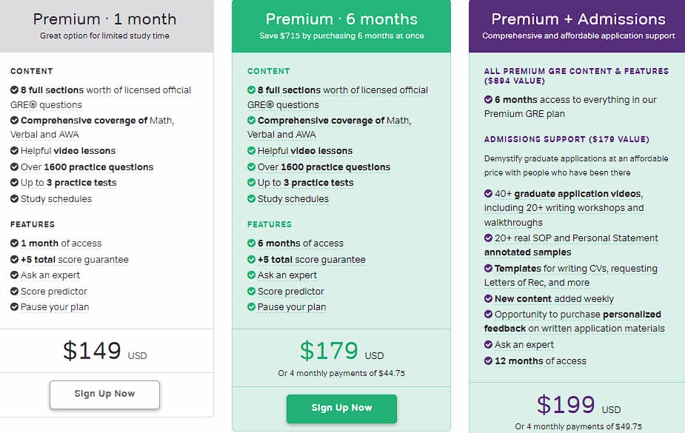Click 'Over 1600 practice questions' in 6 months plan
The width and height of the screenshot is (685, 433).
coord(324,167)
